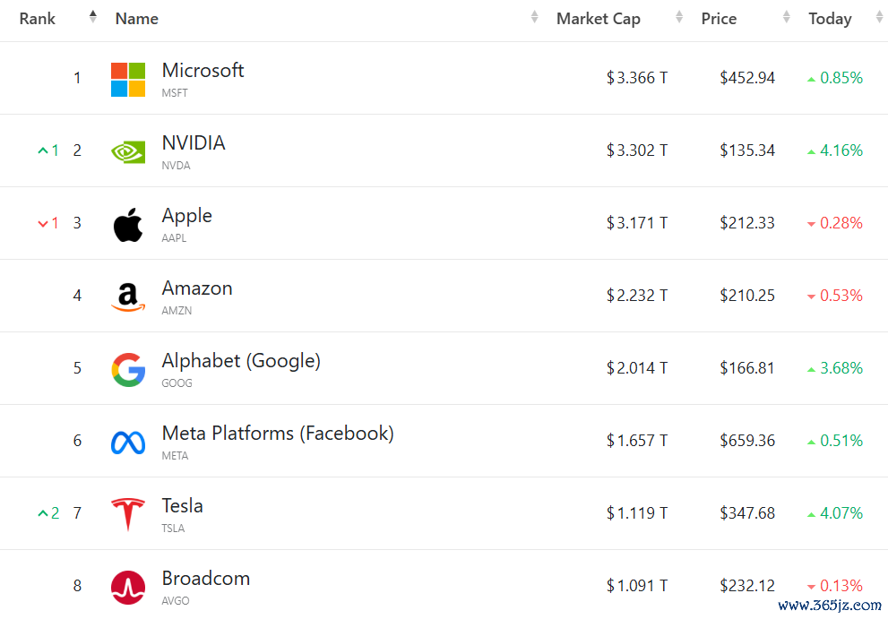The height and width of the screenshot is (619, 888).
Task: Click the Tesla logo icon
Action: [x=128, y=514]
